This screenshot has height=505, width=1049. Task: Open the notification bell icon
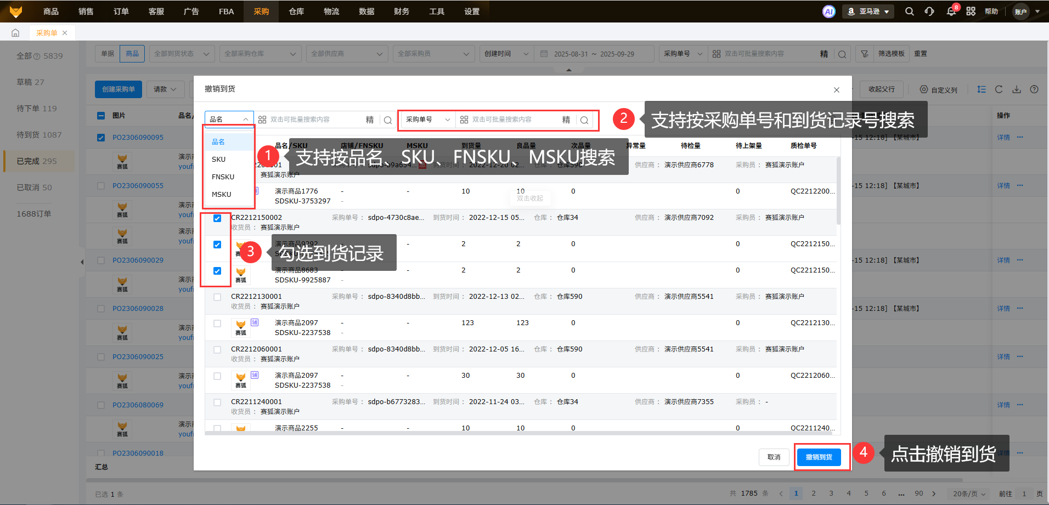(x=951, y=12)
